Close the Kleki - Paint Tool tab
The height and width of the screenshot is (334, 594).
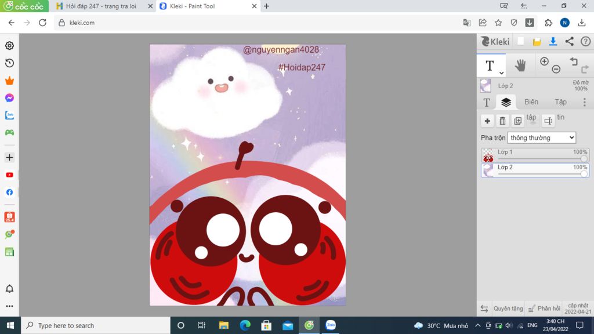tap(254, 6)
